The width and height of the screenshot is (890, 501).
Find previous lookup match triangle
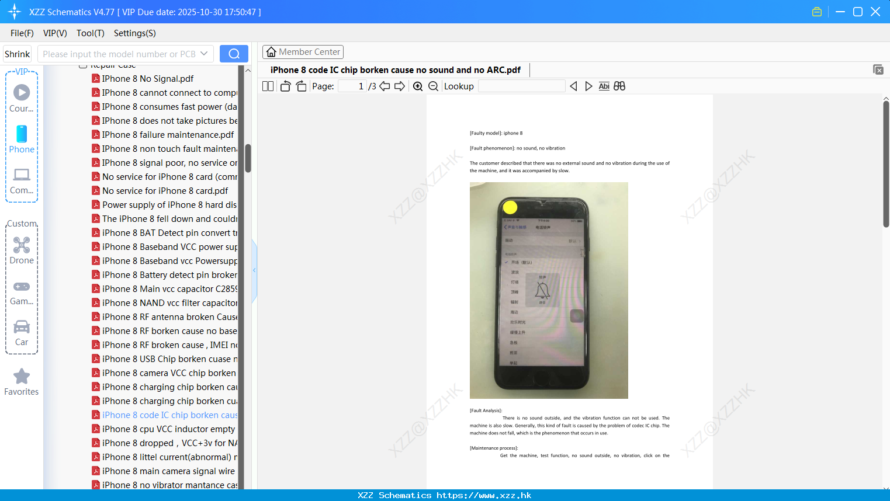573,86
